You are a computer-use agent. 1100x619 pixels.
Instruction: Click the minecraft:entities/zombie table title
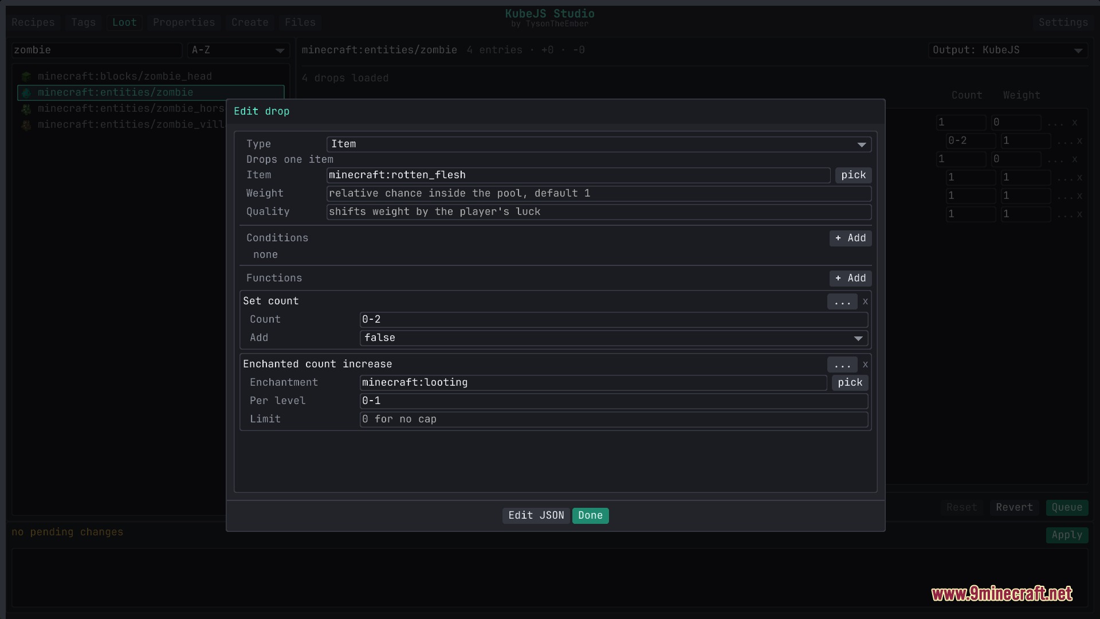click(379, 50)
